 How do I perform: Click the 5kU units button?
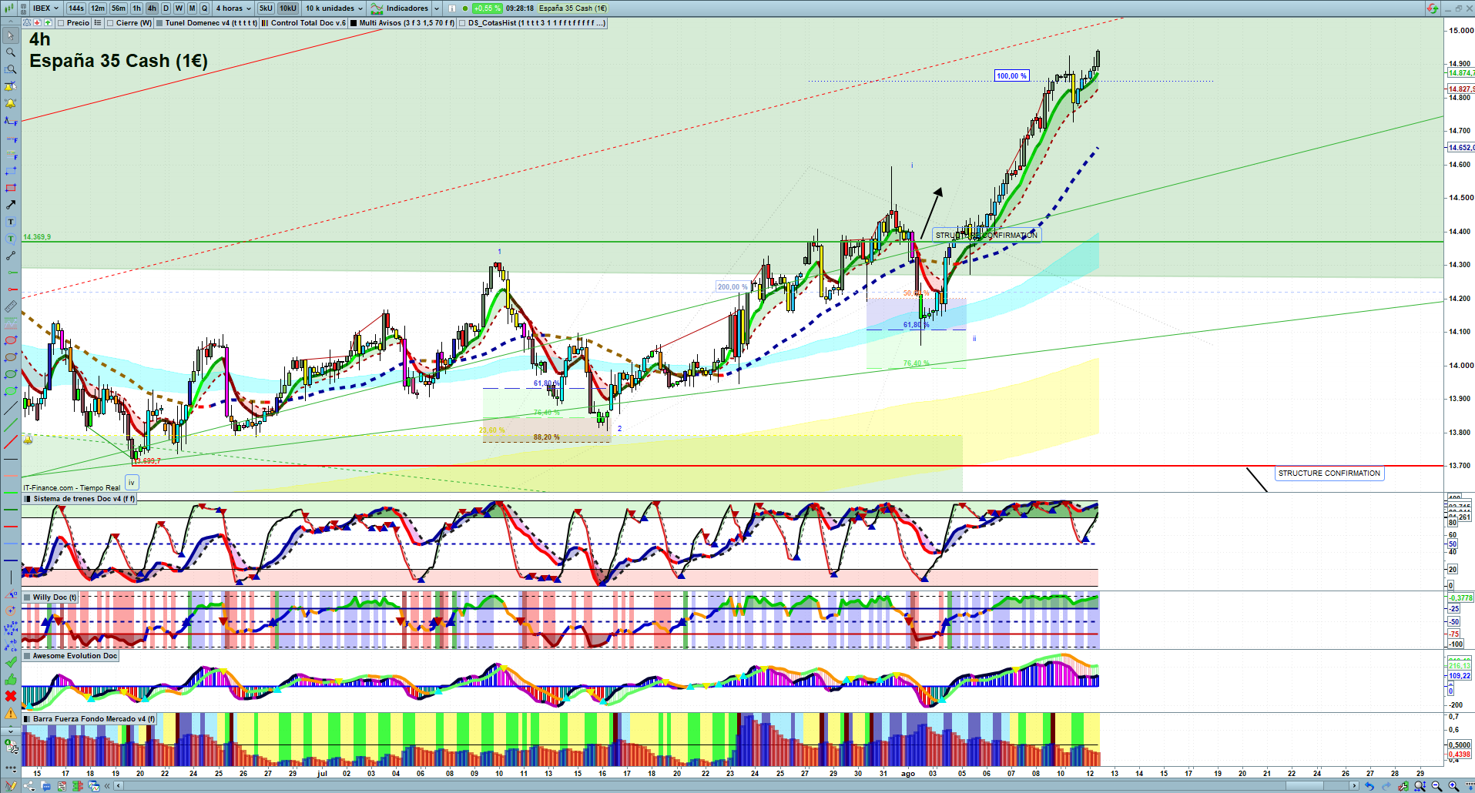click(x=266, y=8)
